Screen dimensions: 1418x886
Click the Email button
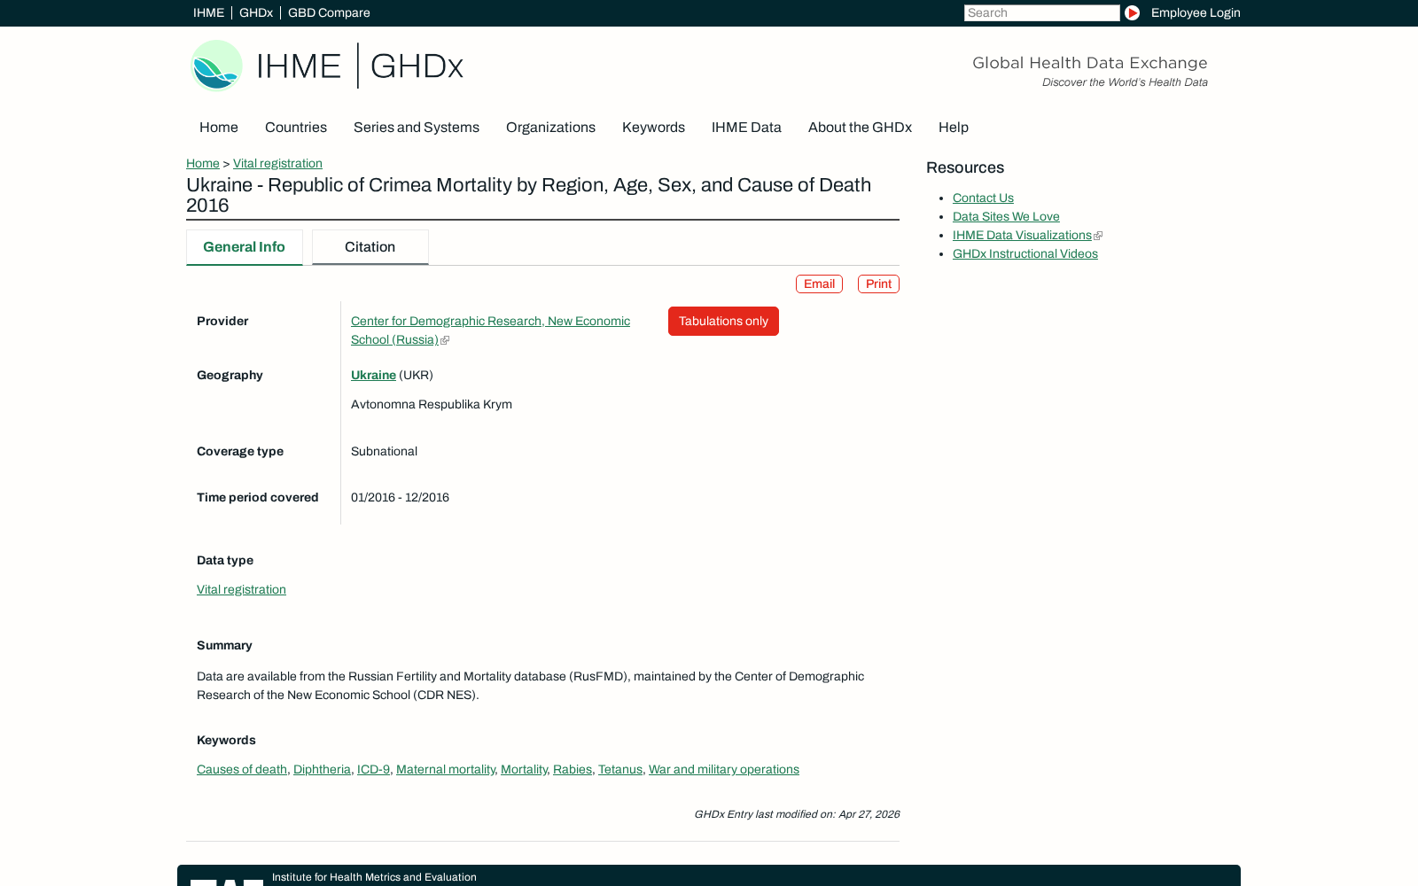(x=819, y=284)
